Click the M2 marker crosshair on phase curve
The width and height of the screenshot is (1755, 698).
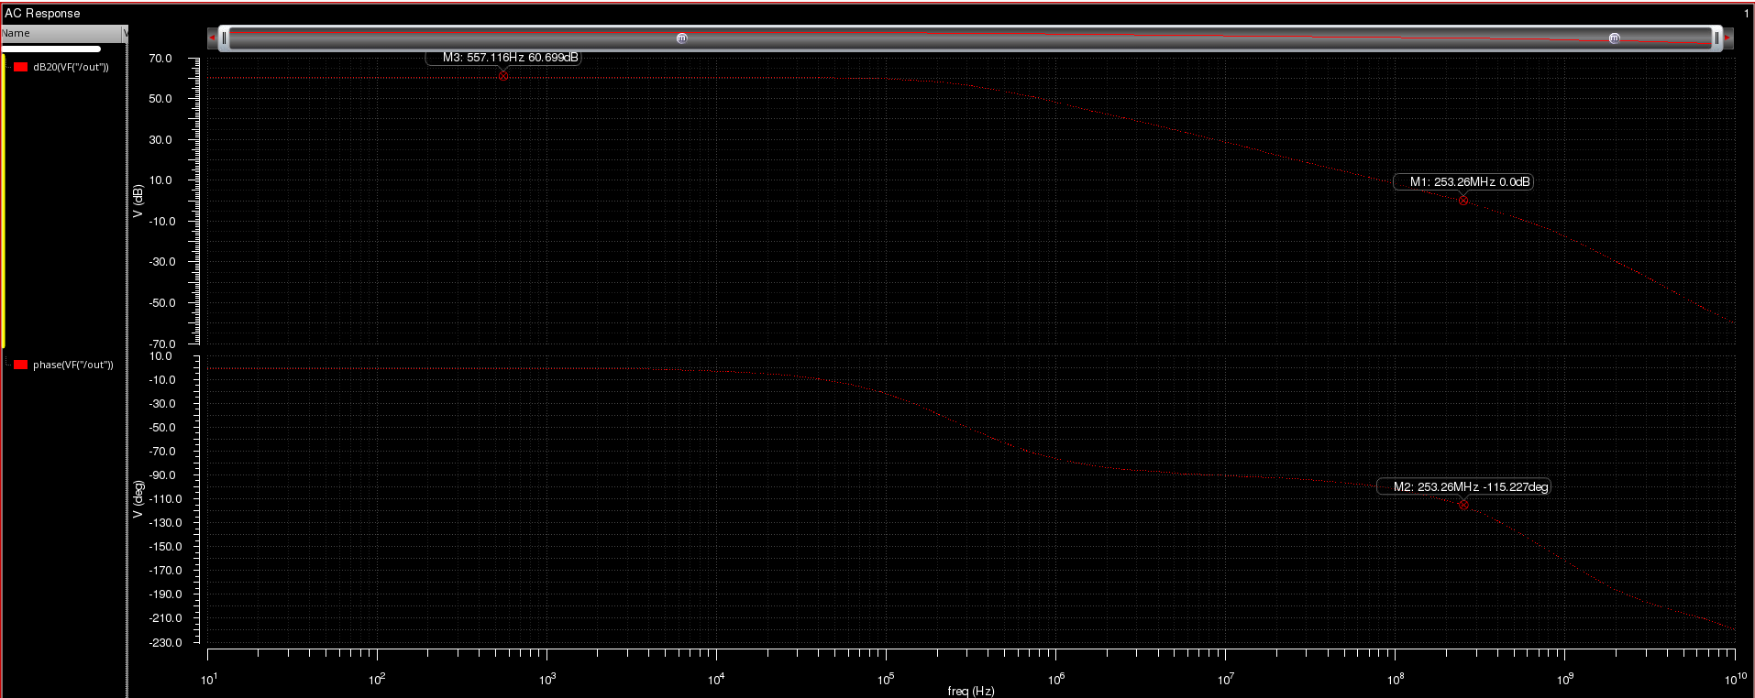pos(1463,505)
